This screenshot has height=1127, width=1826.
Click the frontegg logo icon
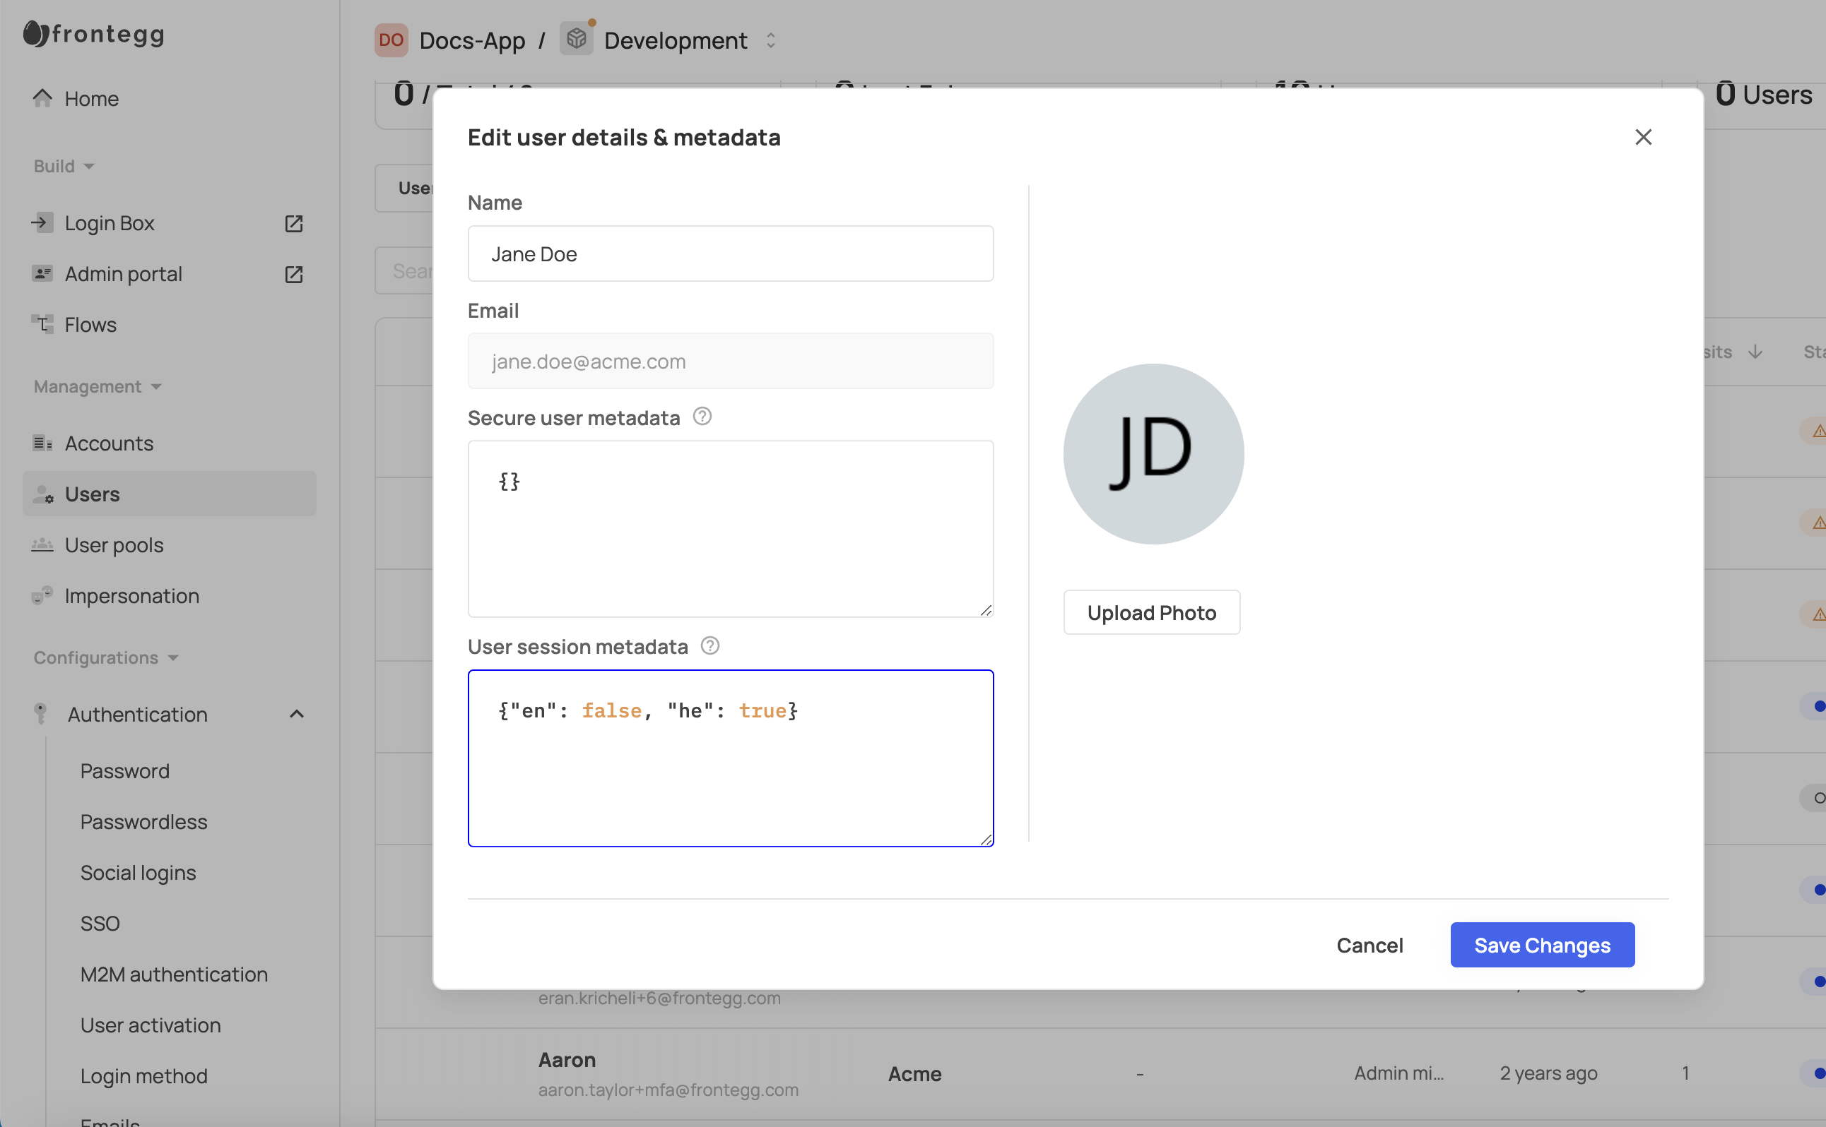click(35, 34)
